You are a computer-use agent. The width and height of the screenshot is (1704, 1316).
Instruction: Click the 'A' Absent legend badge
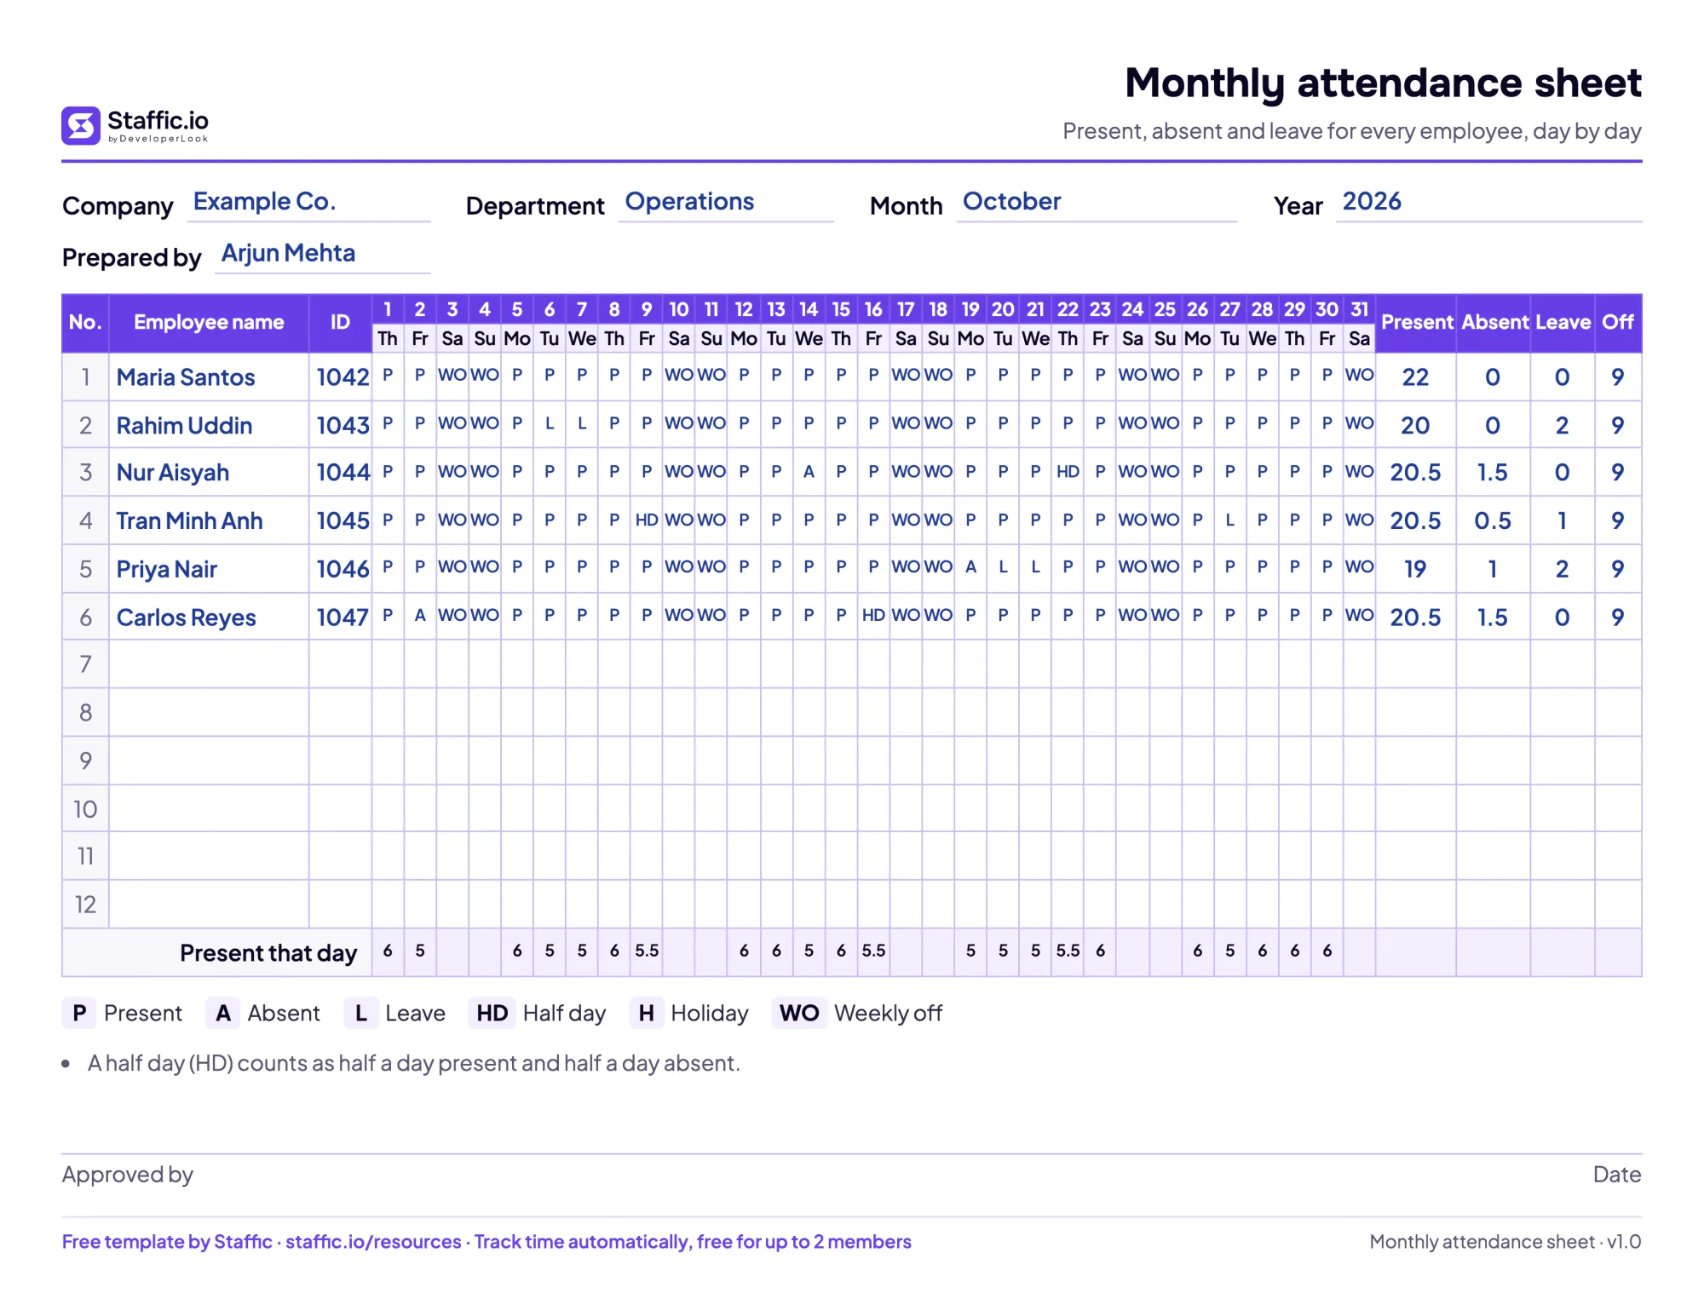click(223, 1014)
